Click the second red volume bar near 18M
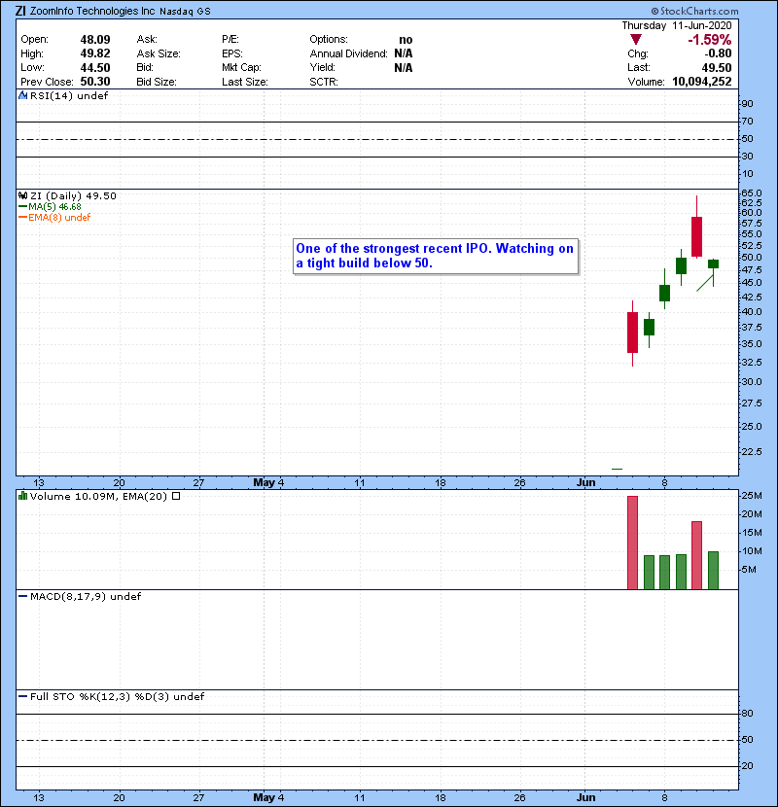The image size is (778, 807). tap(696, 555)
